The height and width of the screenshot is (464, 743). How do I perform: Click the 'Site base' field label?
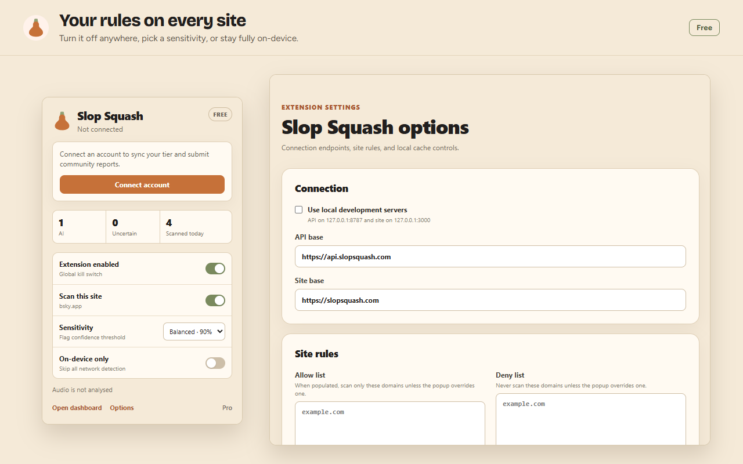(309, 281)
